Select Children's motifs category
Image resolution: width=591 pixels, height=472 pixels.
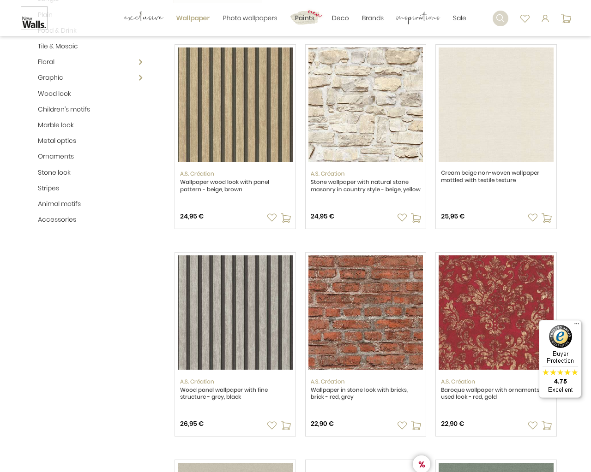tap(64, 109)
